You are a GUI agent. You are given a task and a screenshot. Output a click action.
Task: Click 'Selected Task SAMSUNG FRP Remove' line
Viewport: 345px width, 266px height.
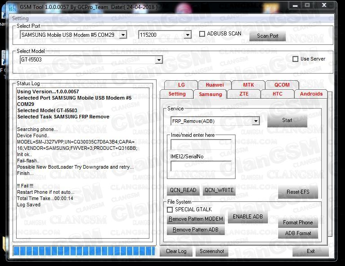point(63,117)
